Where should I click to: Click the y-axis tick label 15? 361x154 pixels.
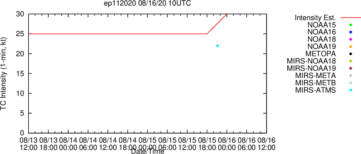coord(20,73)
